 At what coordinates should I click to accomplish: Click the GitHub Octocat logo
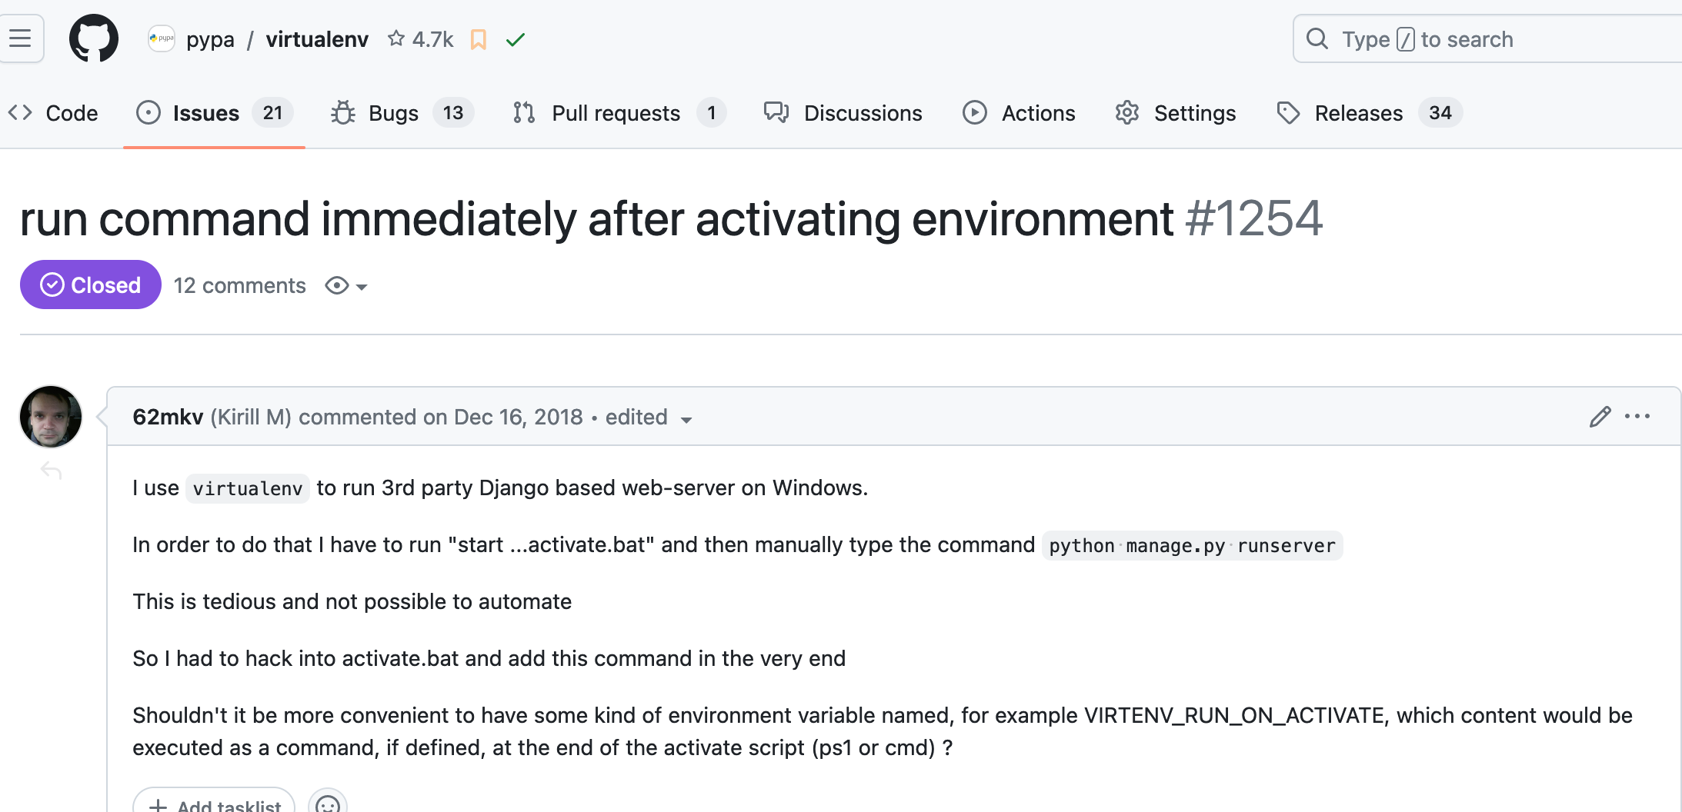[x=93, y=38]
